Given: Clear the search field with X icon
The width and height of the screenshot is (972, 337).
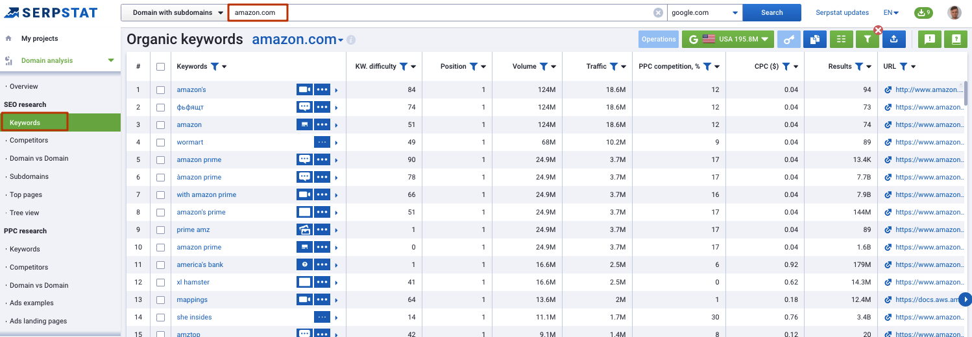Looking at the screenshot, I should point(658,12).
